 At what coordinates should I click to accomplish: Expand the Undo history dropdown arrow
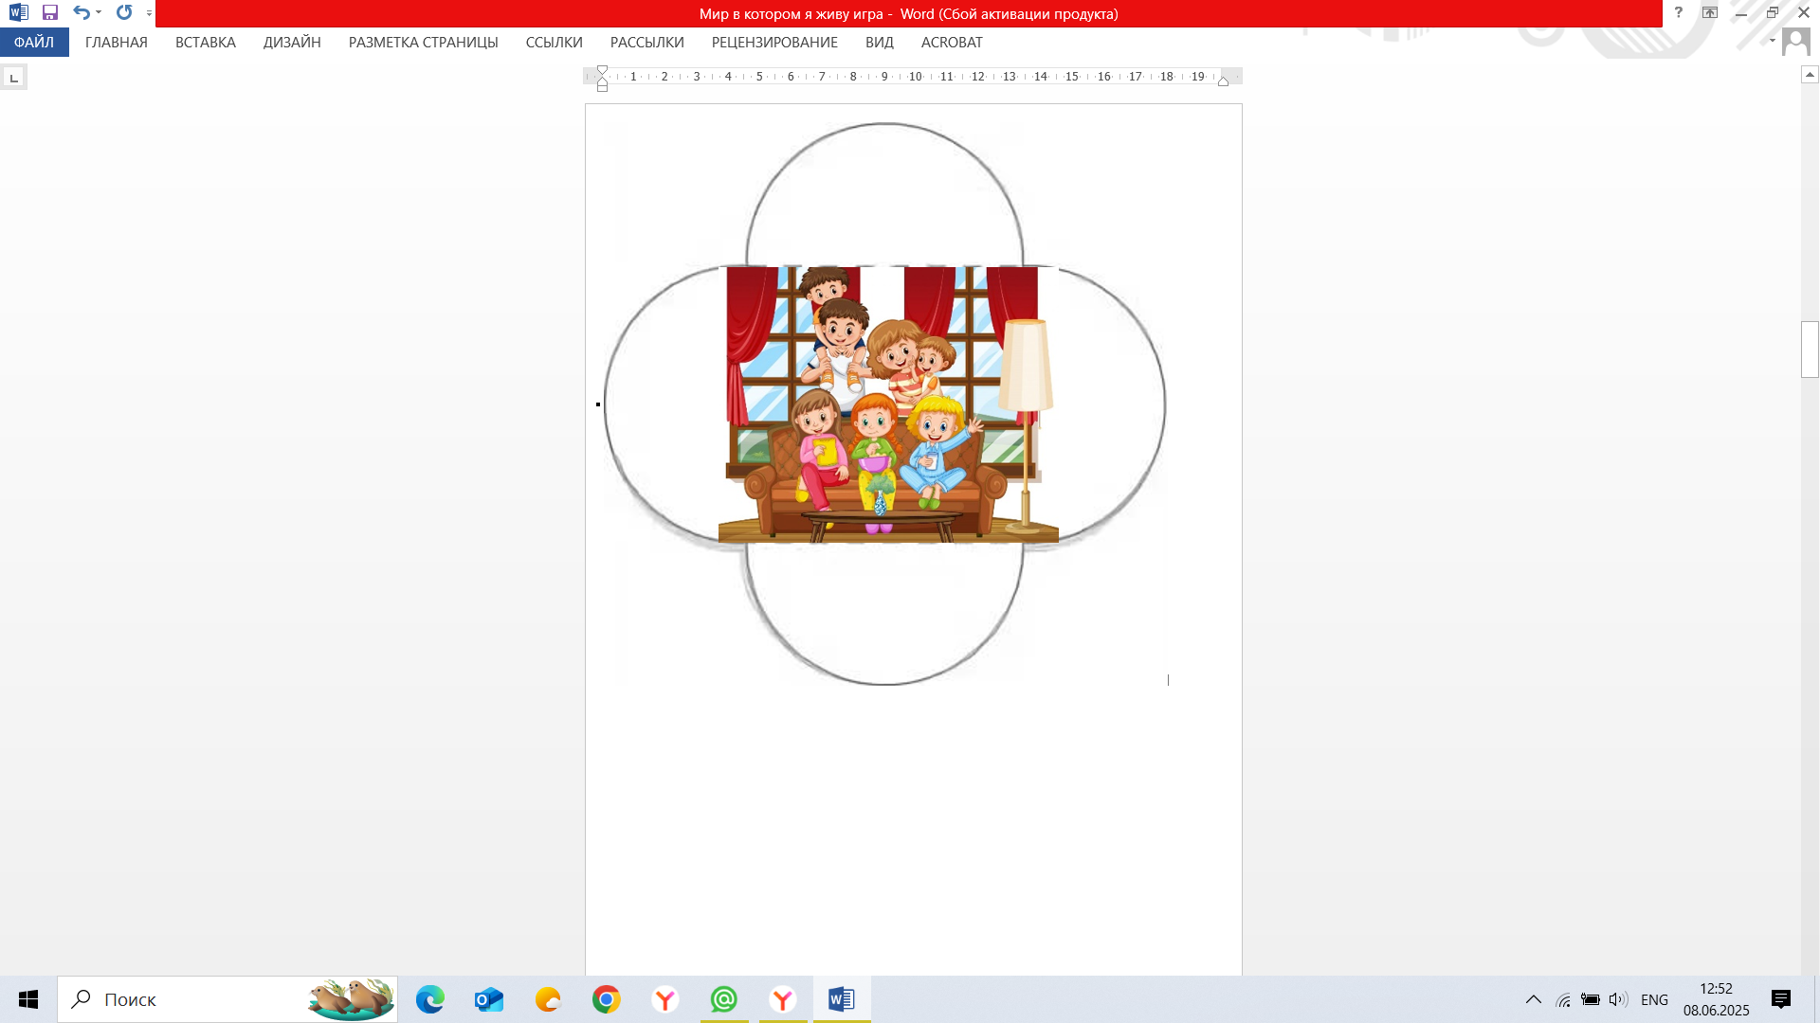(99, 13)
